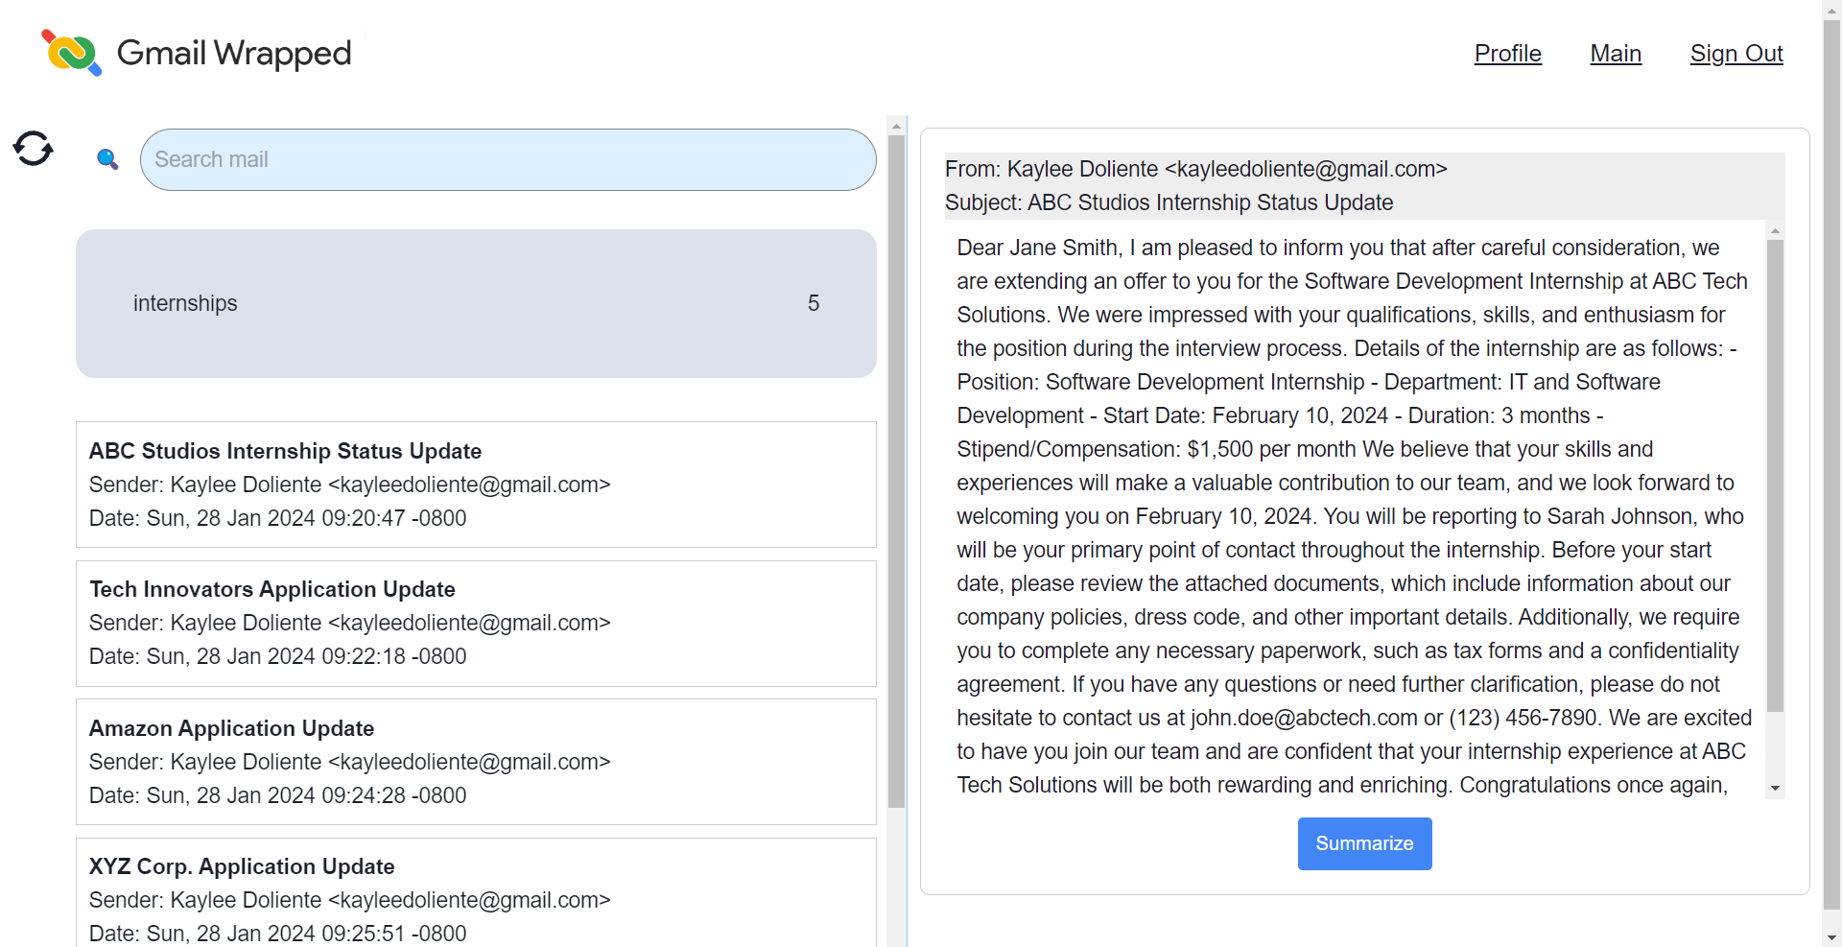This screenshot has height=947, width=1842.
Task: Click the mail list scroll up arrow
Action: coord(897,126)
